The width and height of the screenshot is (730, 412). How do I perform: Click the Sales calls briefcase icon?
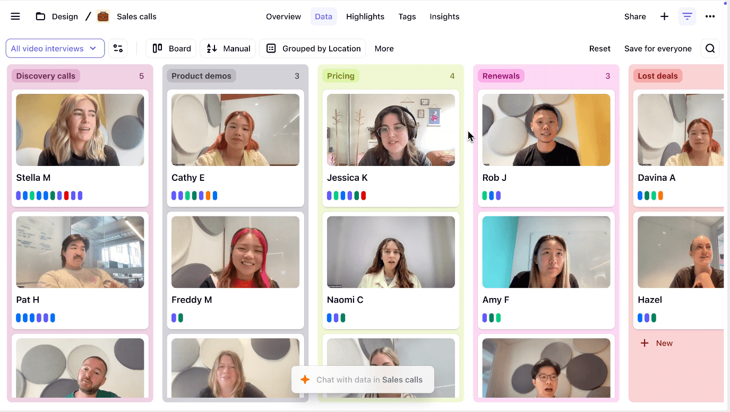103,16
